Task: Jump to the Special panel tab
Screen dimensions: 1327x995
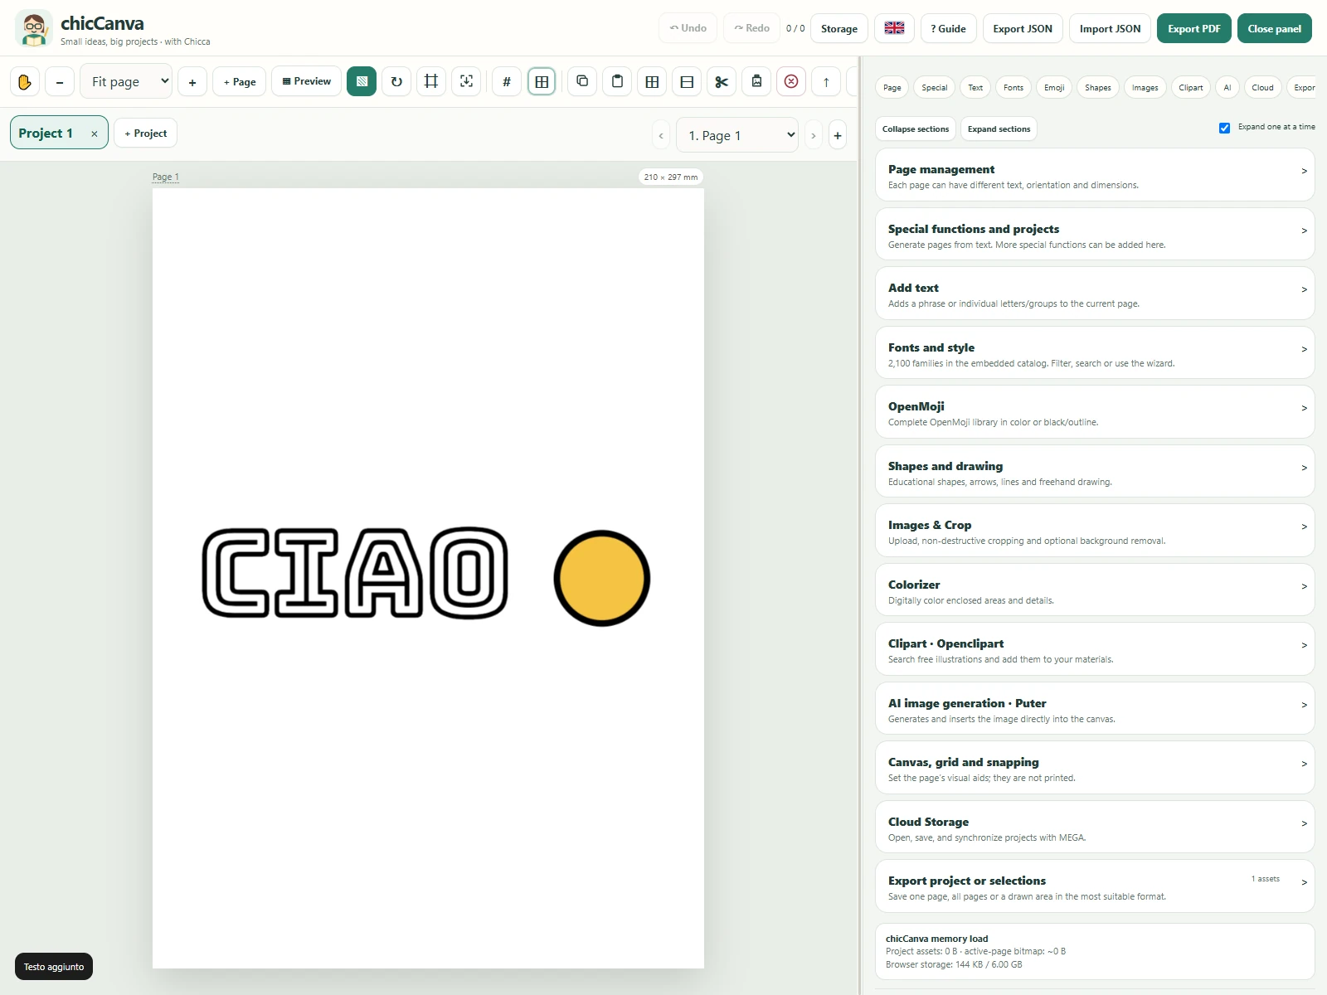Action: point(935,87)
